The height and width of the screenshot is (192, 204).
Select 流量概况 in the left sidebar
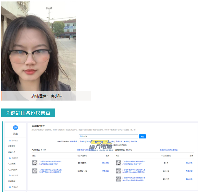pyautogui.click(x=12, y=146)
